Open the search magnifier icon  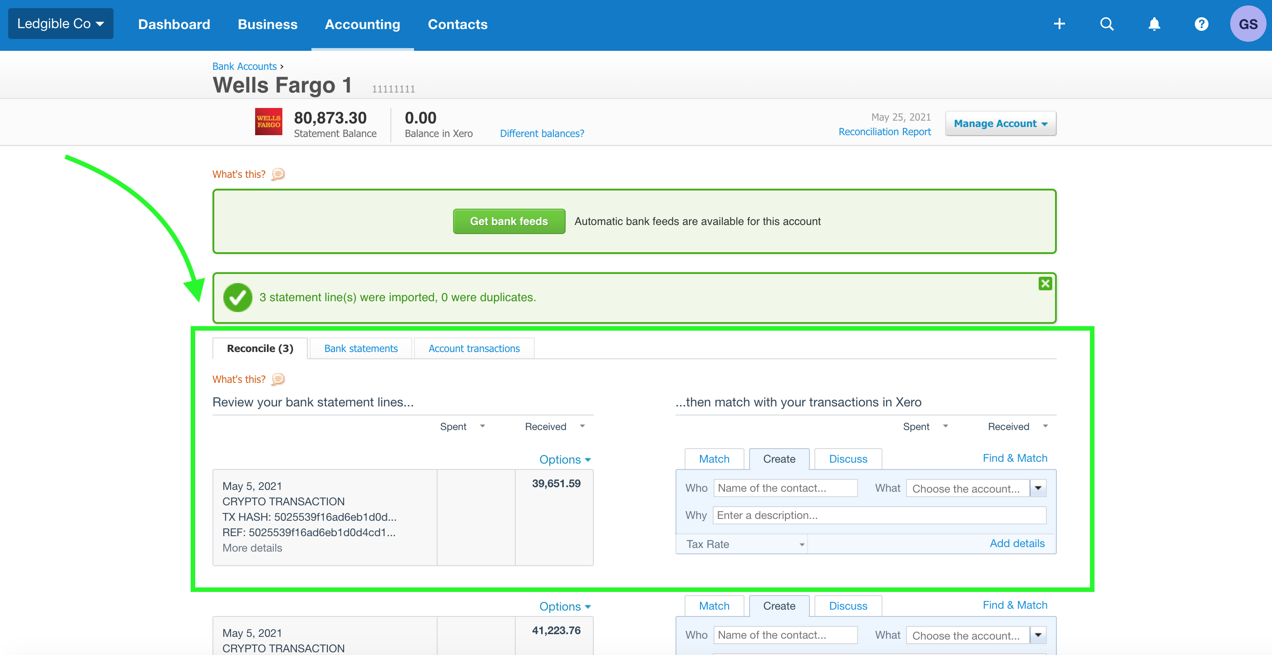[x=1107, y=24]
